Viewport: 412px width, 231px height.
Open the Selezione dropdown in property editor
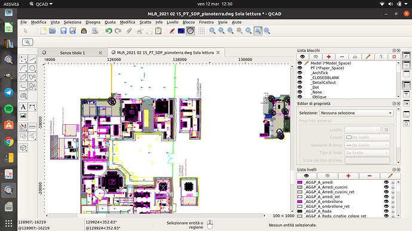[x=356, y=113]
